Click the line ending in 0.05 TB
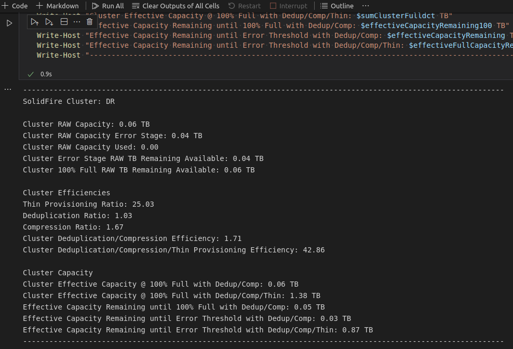Viewport: 513px width, 349px height. [x=174, y=307]
